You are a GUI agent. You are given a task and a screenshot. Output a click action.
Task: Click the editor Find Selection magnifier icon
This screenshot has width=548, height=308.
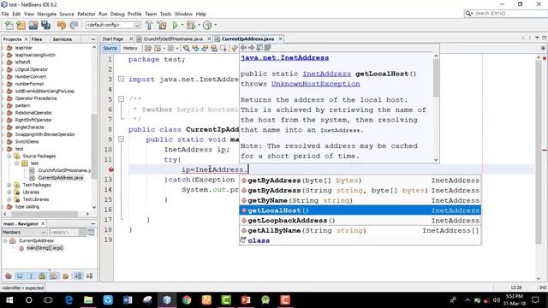(x=187, y=48)
